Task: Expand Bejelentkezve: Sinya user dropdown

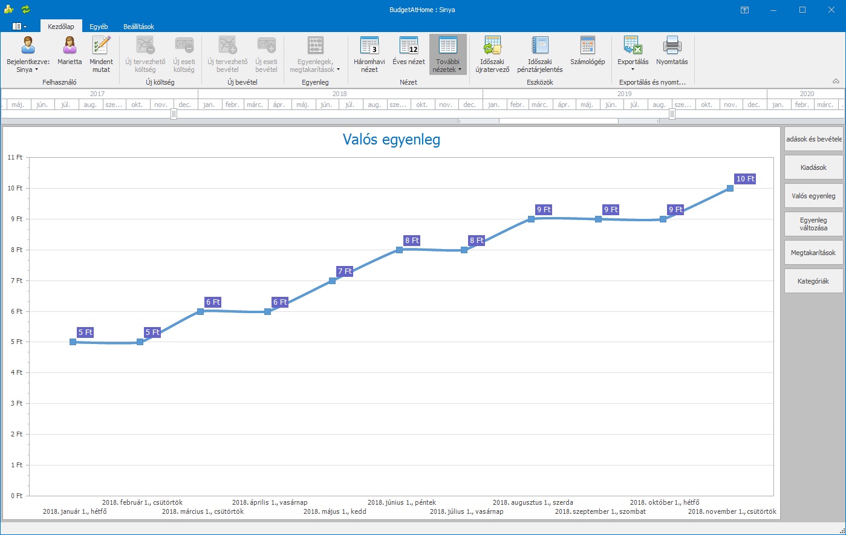Action: click(x=28, y=54)
